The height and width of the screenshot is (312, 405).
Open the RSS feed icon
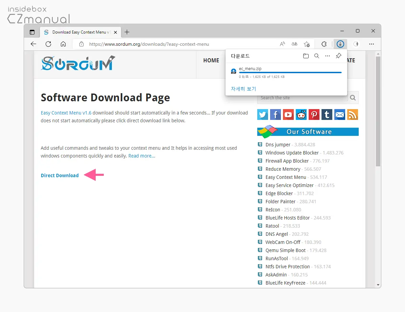(353, 115)
